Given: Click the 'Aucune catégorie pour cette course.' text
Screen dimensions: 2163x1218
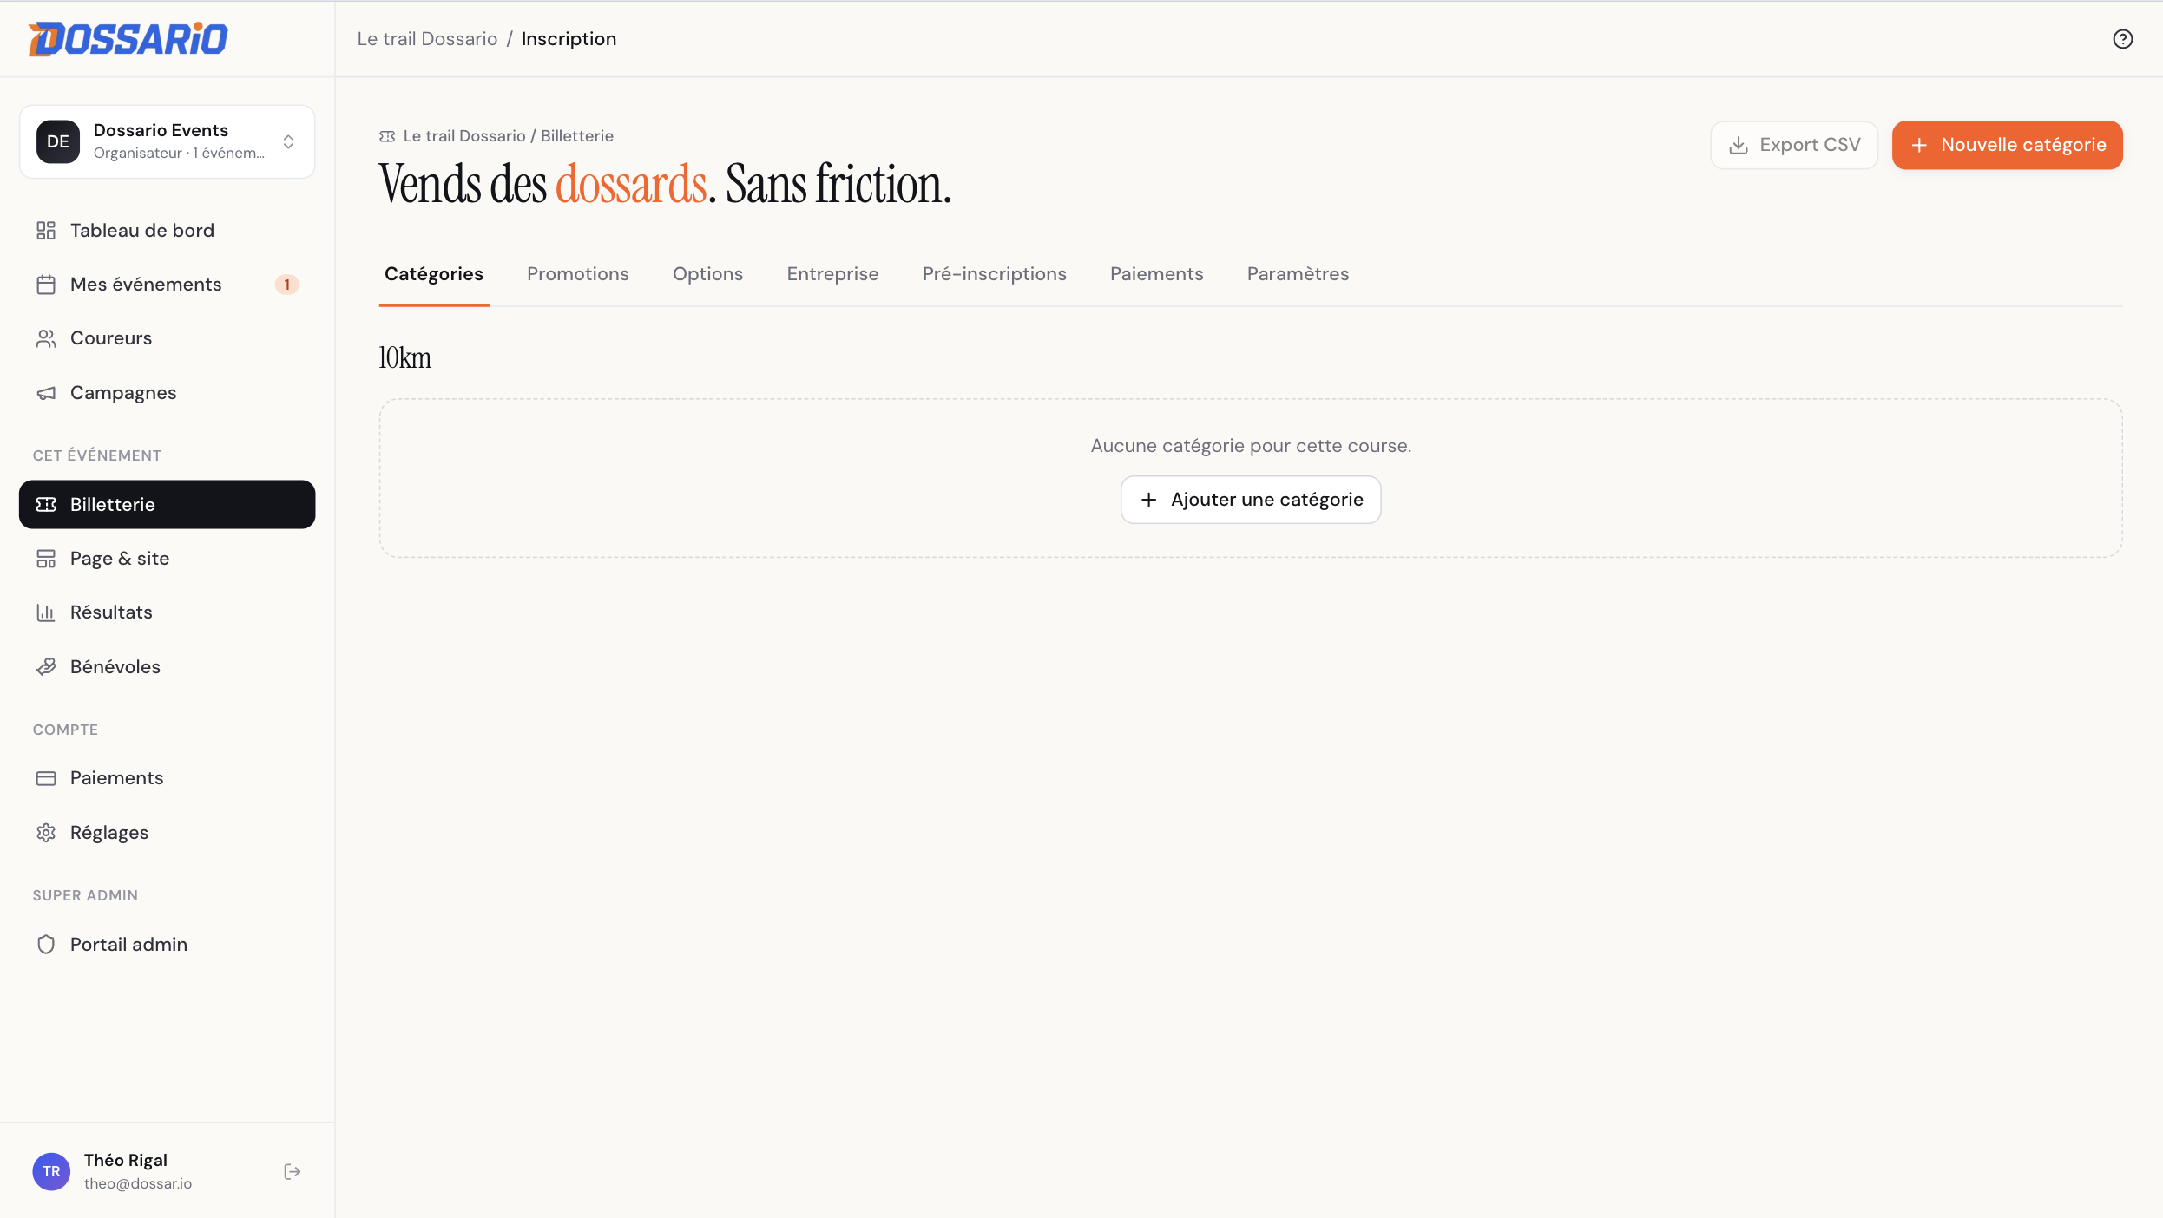Looking at the screenshot, I should (1251, 446).
